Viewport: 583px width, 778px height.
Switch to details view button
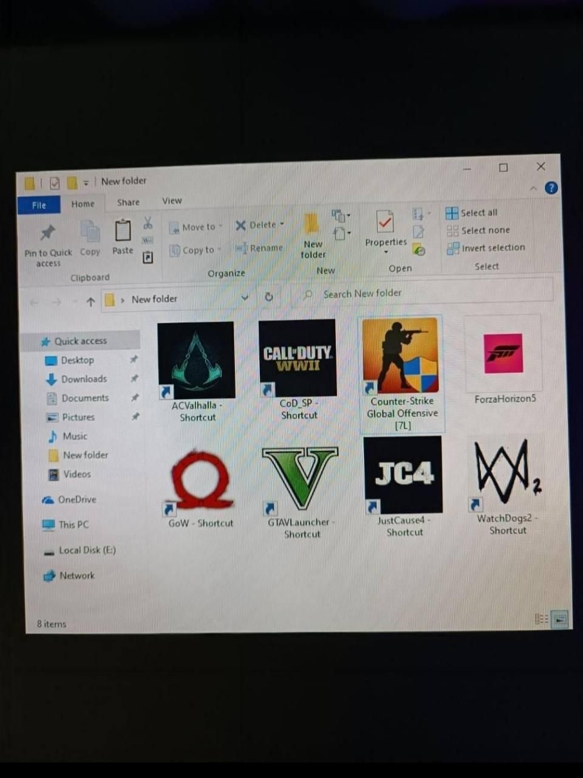(x=541, y=619)
